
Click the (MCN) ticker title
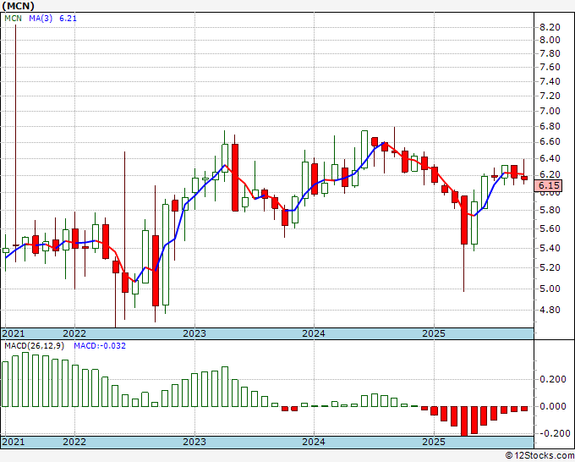[x=19, y=6]
